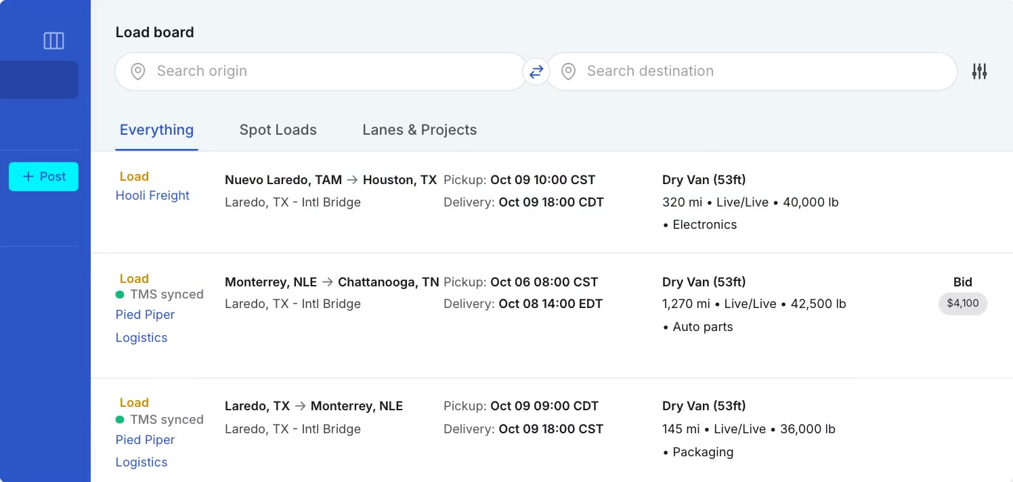The image size is (1013, 482).
Task: Click delivery time Oct 09 18:00 CST
Action: click(x=551, y=429)
